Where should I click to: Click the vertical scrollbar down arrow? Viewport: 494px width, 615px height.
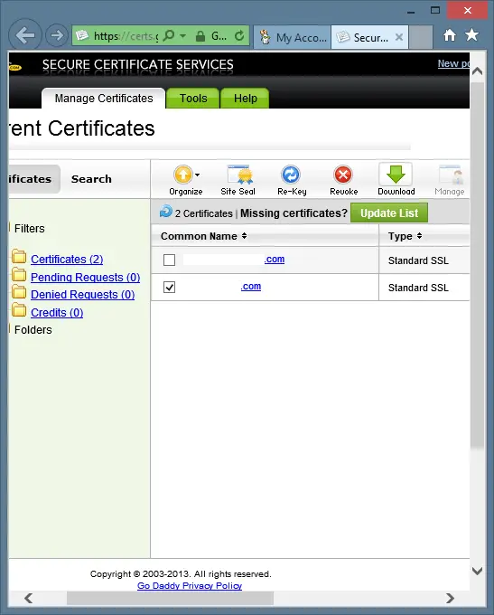pos(477,571)
